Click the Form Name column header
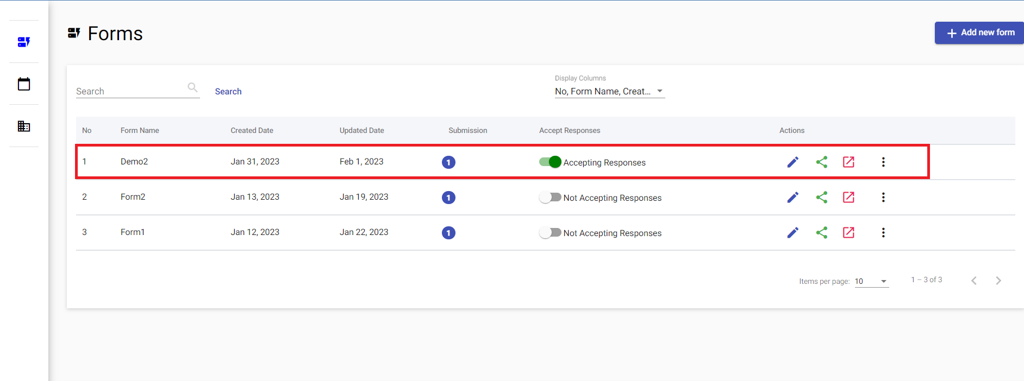The width and height of the screenshot is (1024, 381). 140,130
